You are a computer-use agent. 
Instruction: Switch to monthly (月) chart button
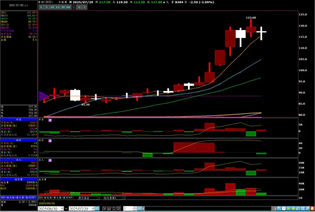point(85,7)
